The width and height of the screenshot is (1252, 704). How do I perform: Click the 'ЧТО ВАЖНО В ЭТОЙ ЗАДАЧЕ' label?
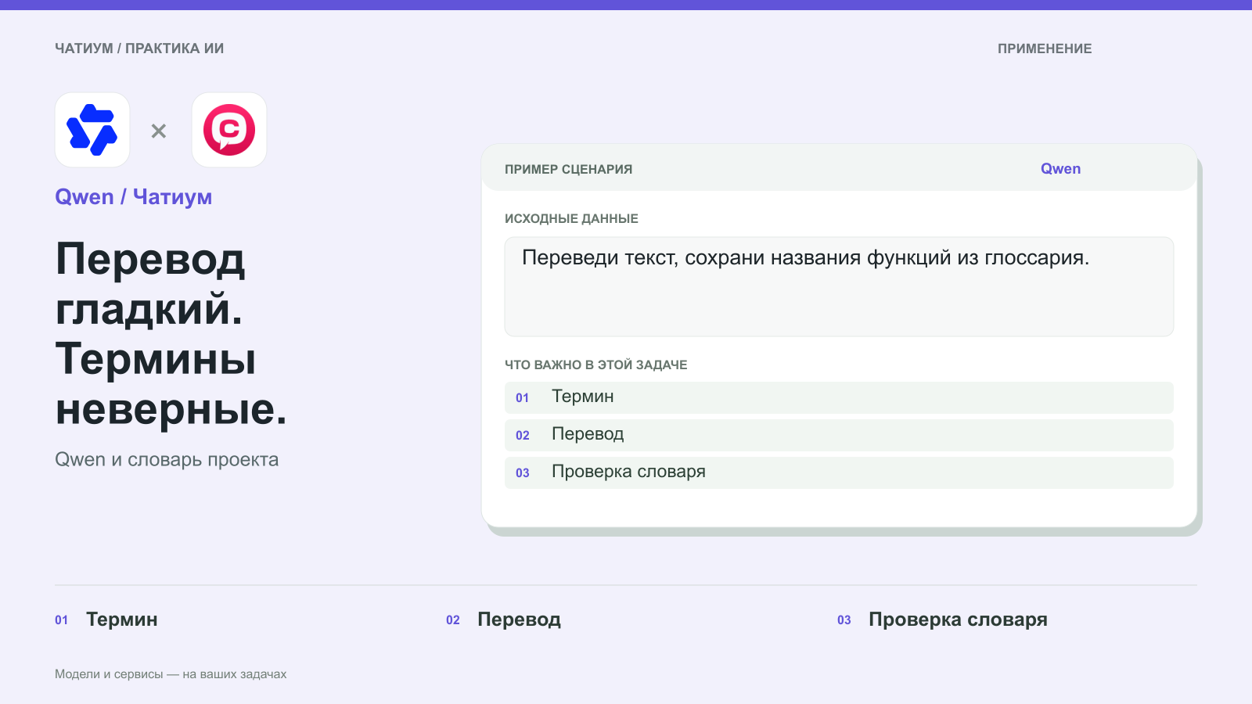(596, 365)
